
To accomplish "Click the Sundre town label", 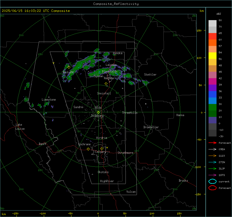I will tap(78, 107).
